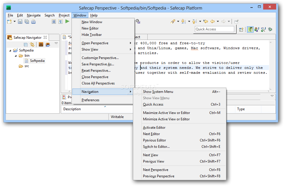The height and width of the screenshot is (186, 284).
Task: Open the New wizard dropdown arrow
Action: click(14, 22)
